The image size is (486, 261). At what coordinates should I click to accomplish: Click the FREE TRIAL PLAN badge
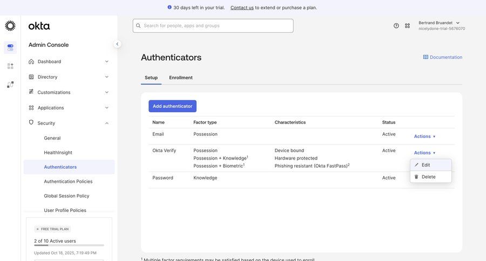(53, 229)
